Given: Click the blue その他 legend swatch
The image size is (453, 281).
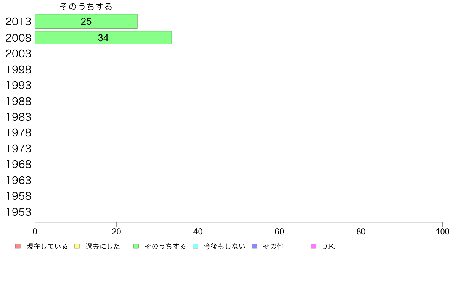Looking at the screenshot, I should (254, 246).
